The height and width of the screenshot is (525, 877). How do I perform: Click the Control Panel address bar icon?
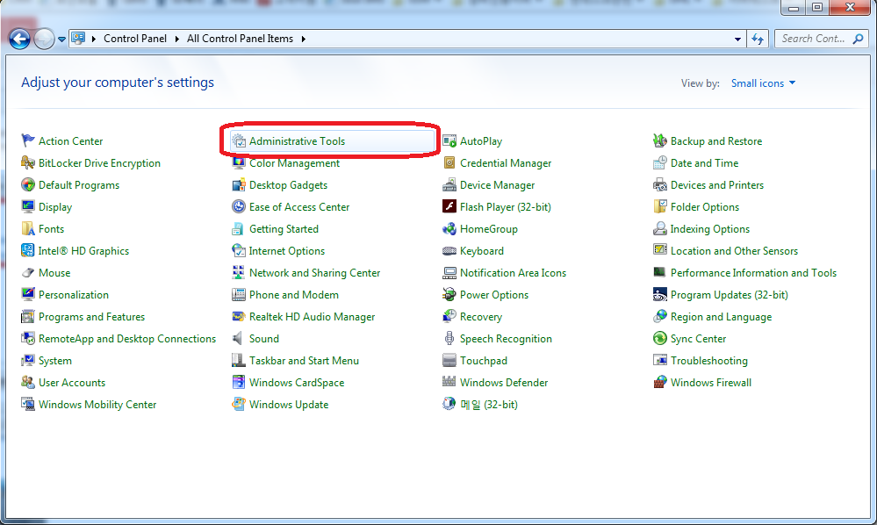click(78, 39)
